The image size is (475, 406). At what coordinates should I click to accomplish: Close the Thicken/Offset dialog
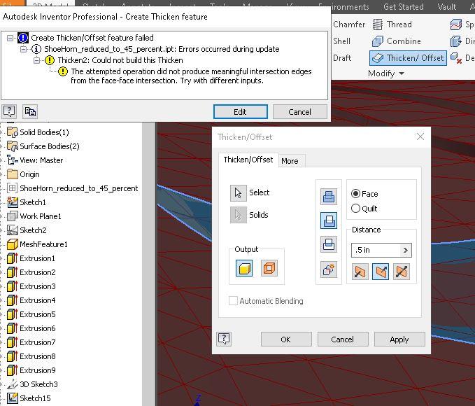pyautogui.click(x=420, y=136)
